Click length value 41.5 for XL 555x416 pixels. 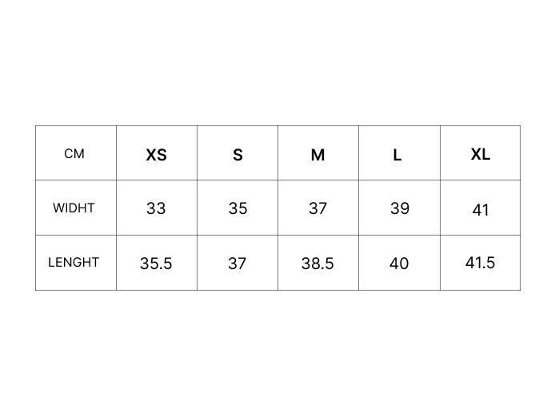[480, 262]
